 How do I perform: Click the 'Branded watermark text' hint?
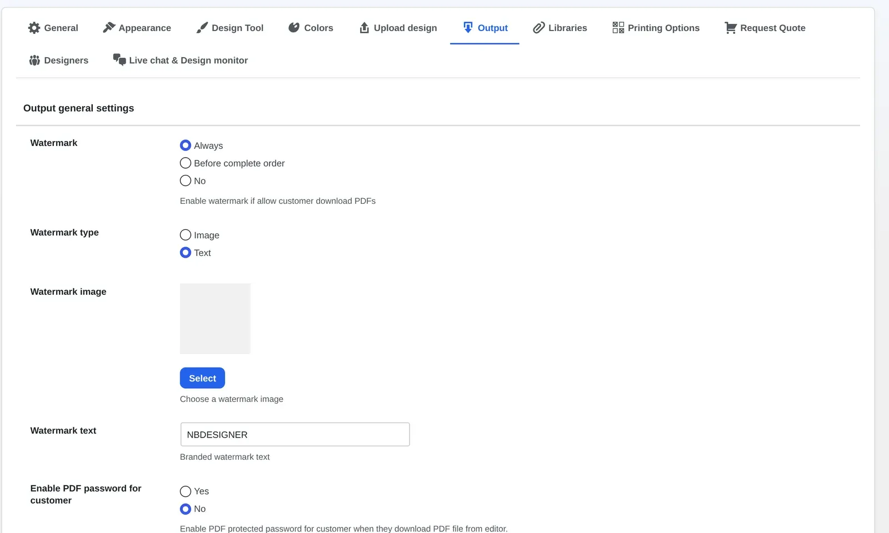pyautogui.click(x=225, y=457)
